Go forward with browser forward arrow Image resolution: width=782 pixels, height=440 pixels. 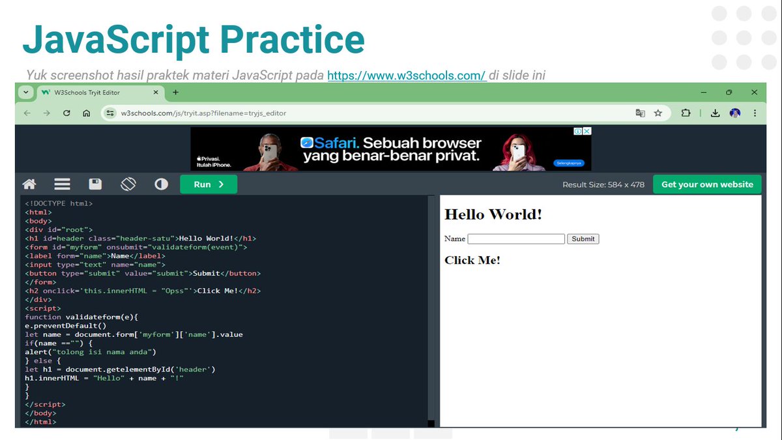tap(47, 113)
